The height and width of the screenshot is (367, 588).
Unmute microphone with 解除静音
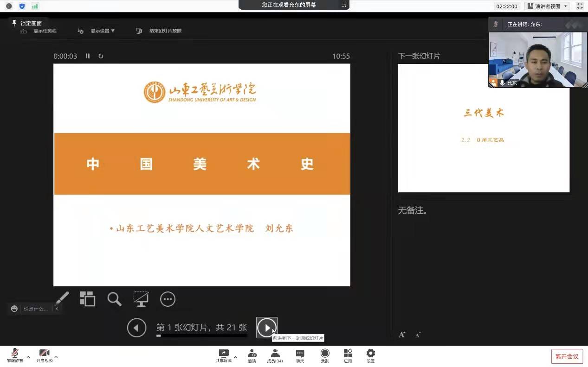click(15, 356)
